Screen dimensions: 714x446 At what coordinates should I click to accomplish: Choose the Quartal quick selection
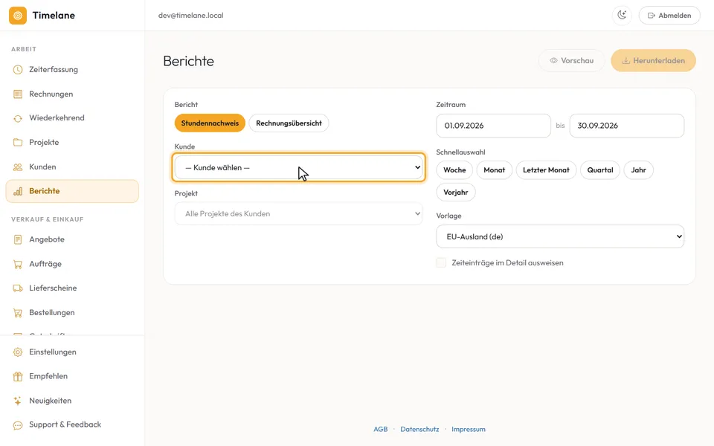pos(600,170)
